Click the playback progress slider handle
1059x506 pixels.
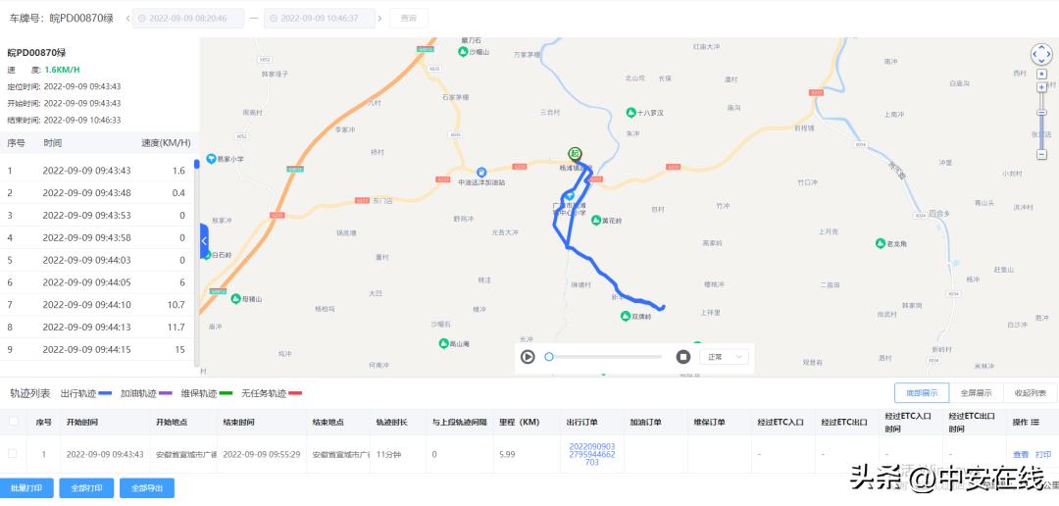point(549,357)
